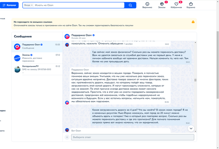Click the chat scroll-up arrow
219x149 pixels.
[196, 42]
